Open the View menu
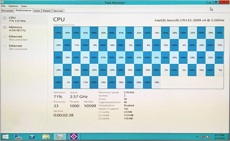Viewport: 230px width, 141px height. tap(24, 6)
